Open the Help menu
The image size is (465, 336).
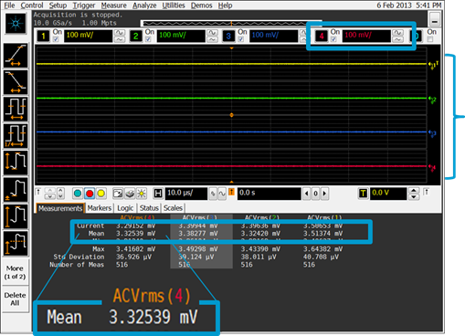pyautogui.click(x=225, y=5)
